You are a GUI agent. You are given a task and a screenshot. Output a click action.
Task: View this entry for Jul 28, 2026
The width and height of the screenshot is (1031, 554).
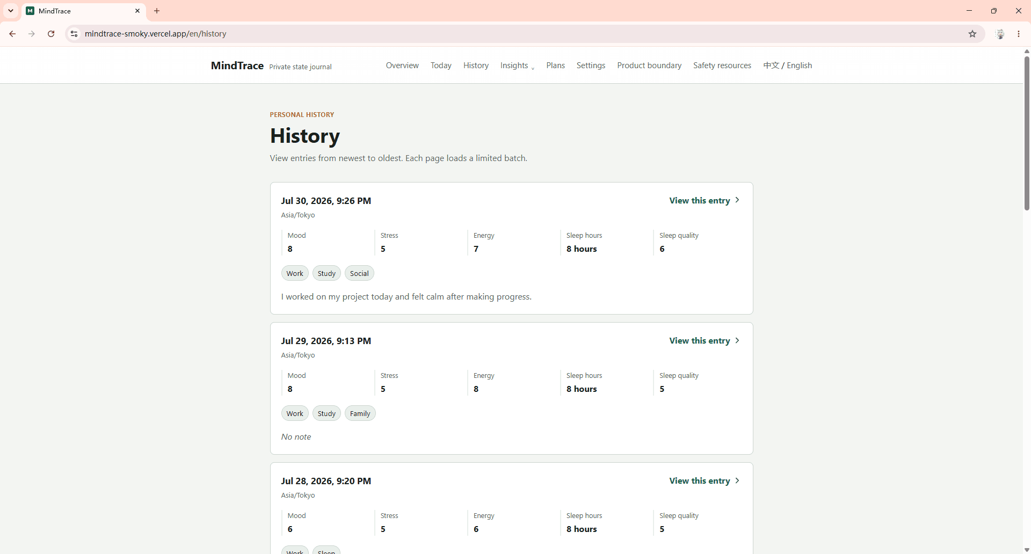705,480
